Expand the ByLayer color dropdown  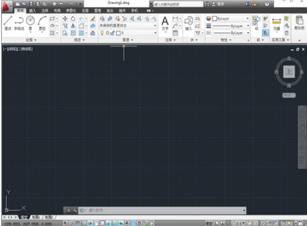[x=231, y=19]
